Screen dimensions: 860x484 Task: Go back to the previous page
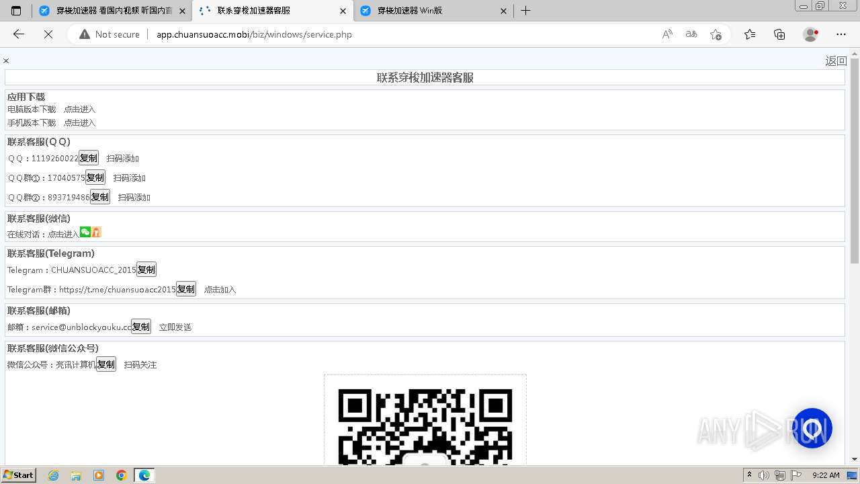pos(19,34)
